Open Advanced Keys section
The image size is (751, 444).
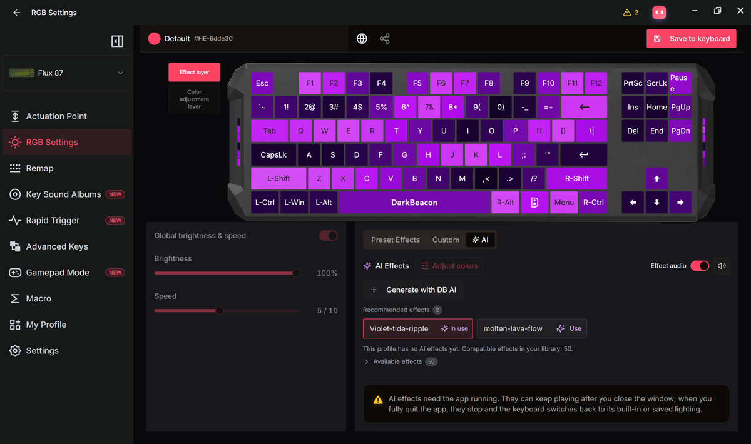coord(67,246)
